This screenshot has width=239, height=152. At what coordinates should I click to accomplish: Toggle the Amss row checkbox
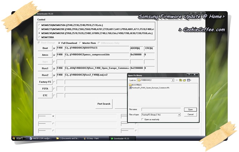pos(54,55)
